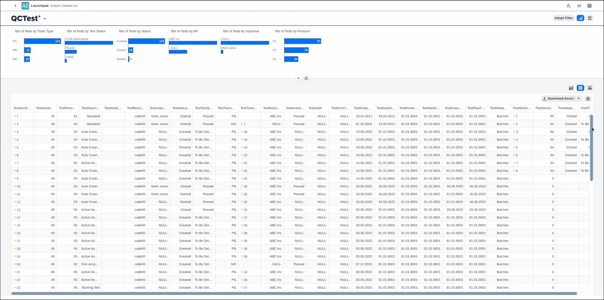Expand first-column chevron of test doc 23

(x=15, y=288)
